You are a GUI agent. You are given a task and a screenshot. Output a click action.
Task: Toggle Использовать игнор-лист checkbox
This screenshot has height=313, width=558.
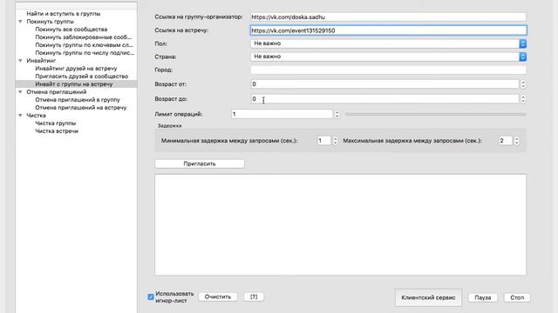tap(151, 296)
